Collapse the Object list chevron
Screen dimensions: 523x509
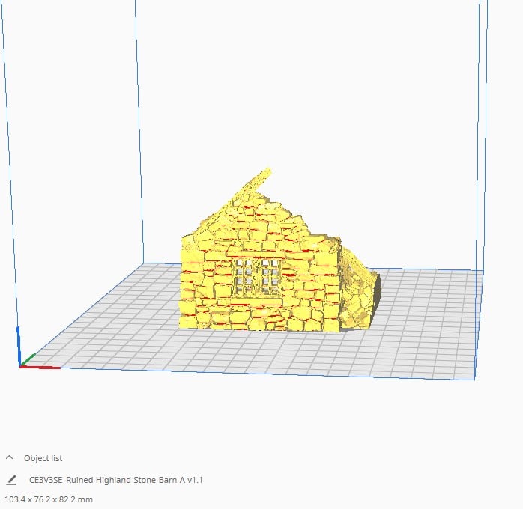tap(9, 457)
